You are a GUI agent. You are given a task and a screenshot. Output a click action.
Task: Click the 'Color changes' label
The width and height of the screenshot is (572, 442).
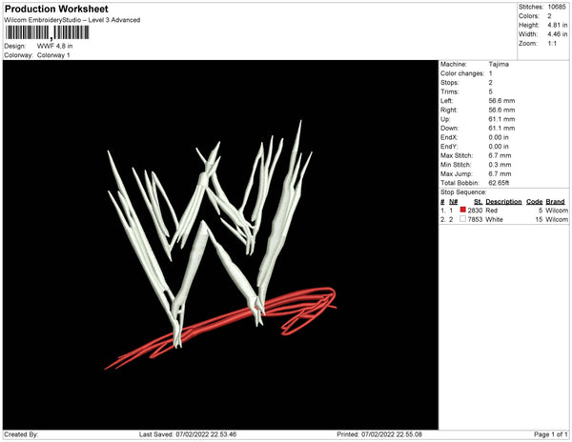462,73
